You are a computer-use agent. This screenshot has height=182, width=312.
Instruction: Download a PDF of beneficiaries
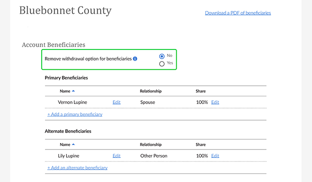click(x=238, y=13)
